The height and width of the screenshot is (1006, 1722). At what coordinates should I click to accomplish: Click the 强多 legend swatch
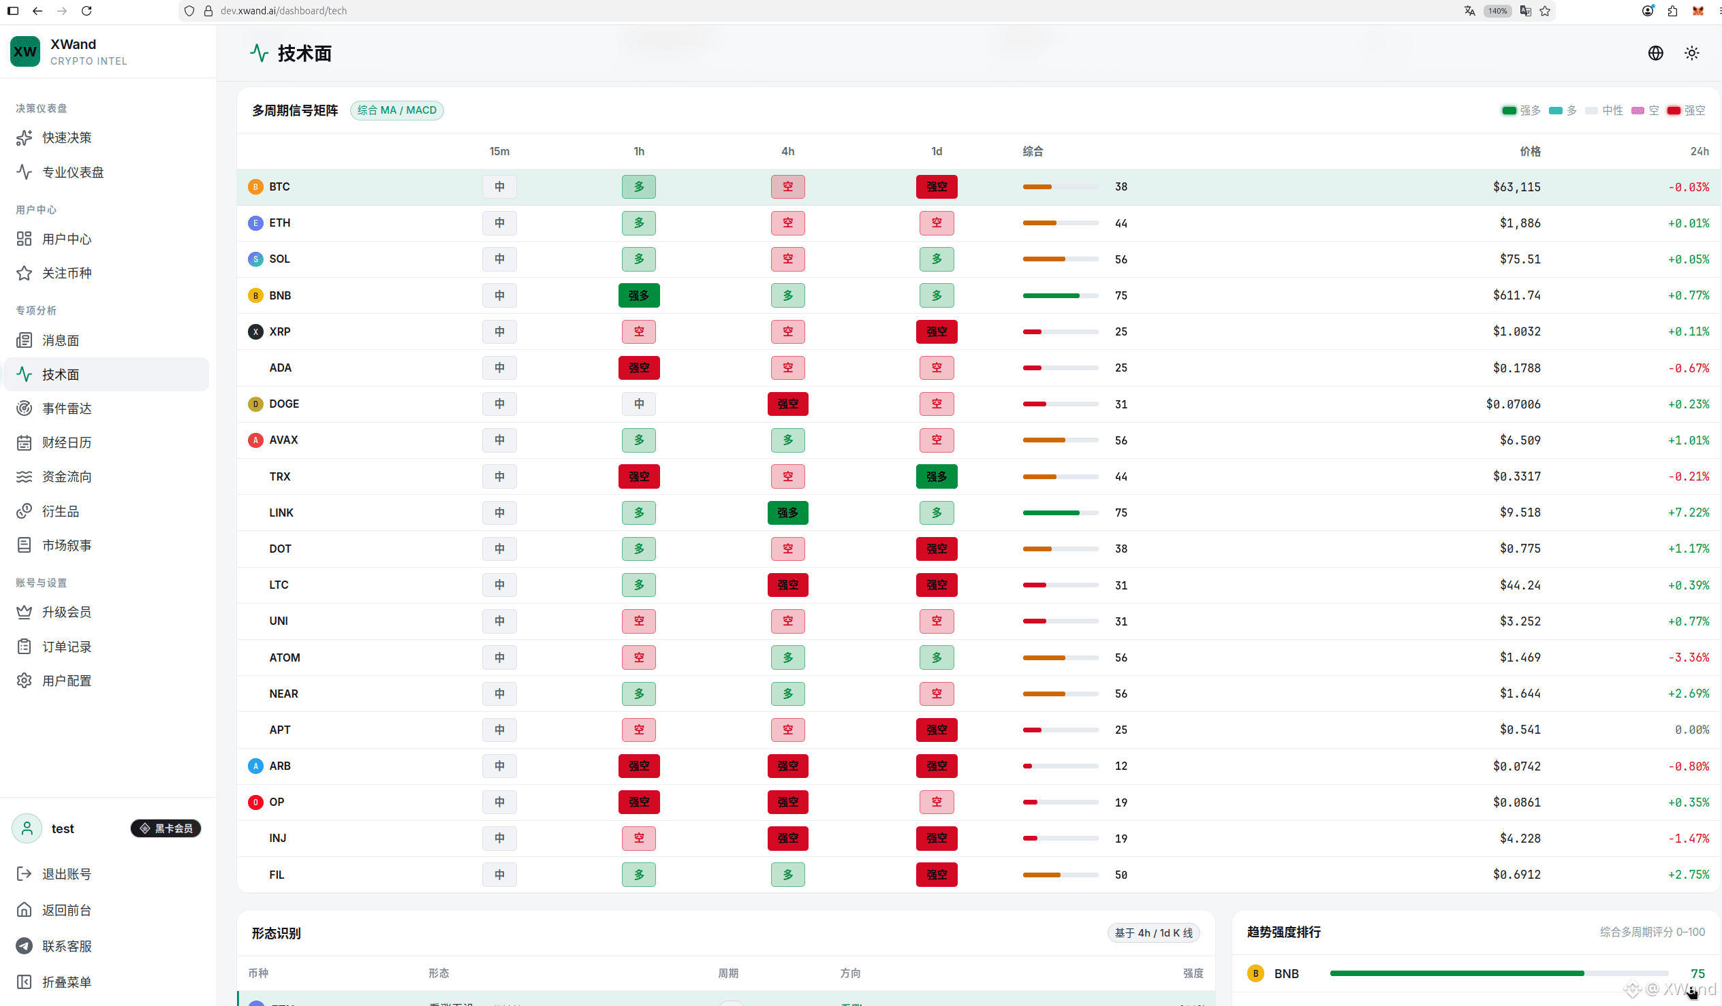(1509, 111)
